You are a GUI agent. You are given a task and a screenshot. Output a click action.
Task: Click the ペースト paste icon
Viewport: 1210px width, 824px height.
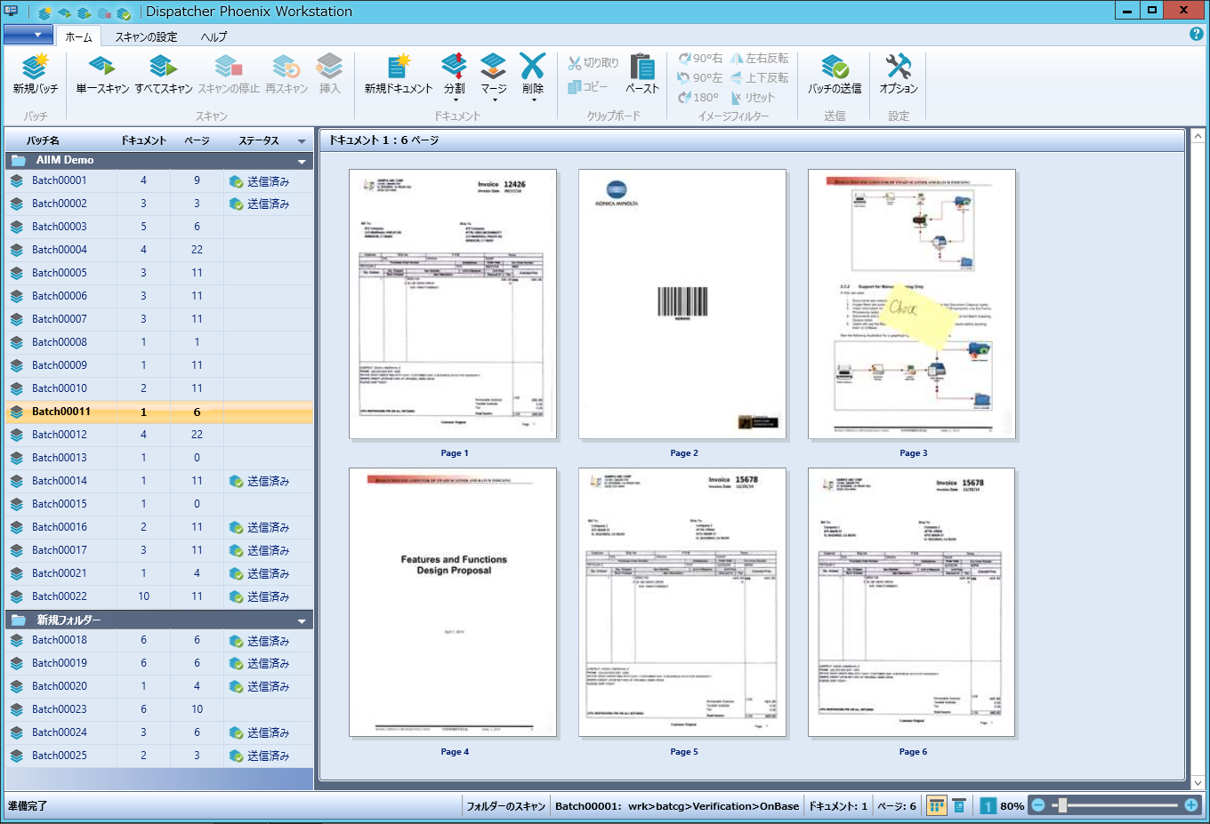pyautogui.click(x=641, y=68)
